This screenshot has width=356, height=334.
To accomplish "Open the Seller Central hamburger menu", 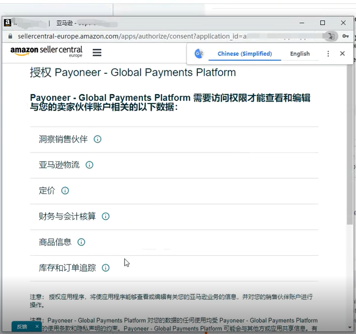I will click(97, 53).
